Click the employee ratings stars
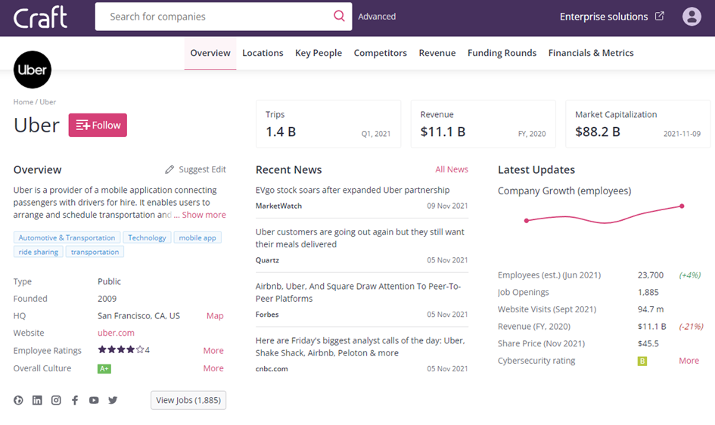The image size is (715, 425). point(121,350)
